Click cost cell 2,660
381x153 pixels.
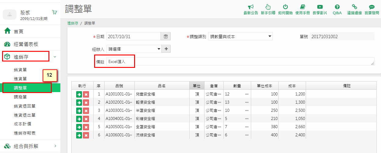[x=292, y=127]
